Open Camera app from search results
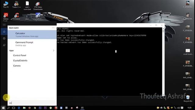 17,66
